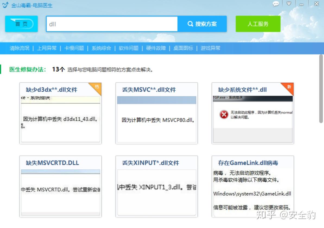Click the magnifier icon in the search button
The image size is (324, 228).
tap(190, 24)
